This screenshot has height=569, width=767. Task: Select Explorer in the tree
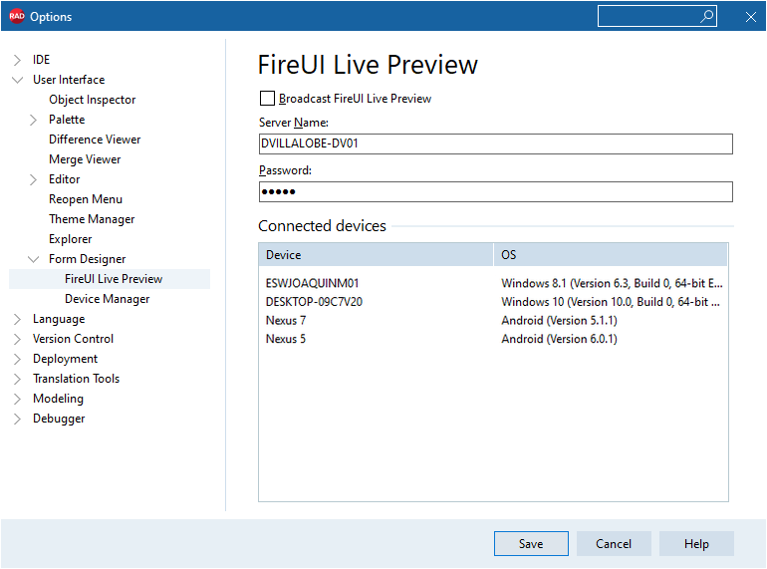point(70,239)
